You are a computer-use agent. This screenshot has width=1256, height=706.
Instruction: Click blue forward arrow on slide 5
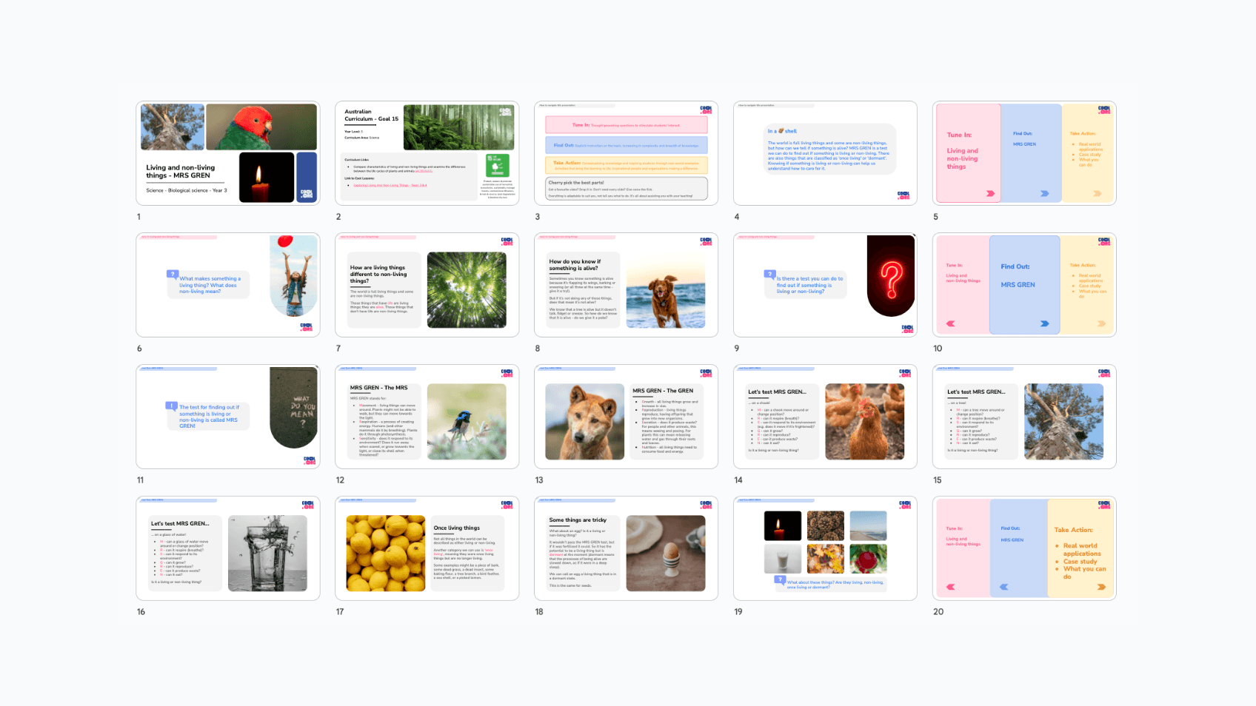tap(1044, 194)
